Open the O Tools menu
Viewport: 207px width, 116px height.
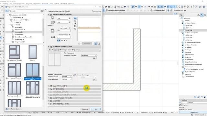(x=57, y=4)
